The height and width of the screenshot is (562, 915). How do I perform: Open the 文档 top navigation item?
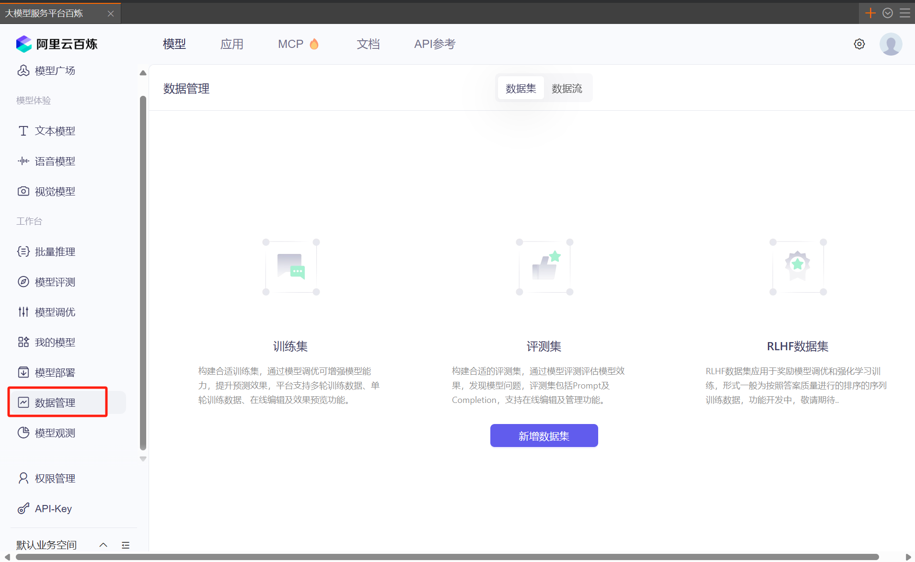[368, 44]
